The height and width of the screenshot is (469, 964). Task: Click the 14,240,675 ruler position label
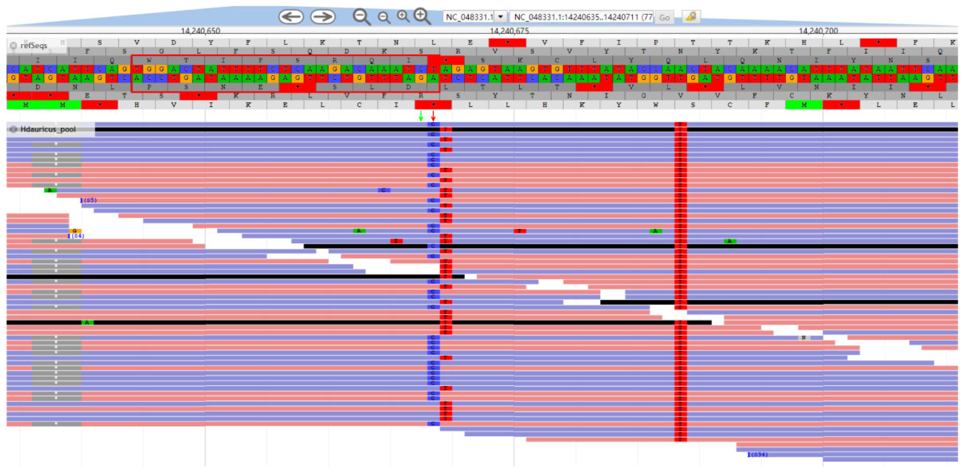click(x=509, y=31)
